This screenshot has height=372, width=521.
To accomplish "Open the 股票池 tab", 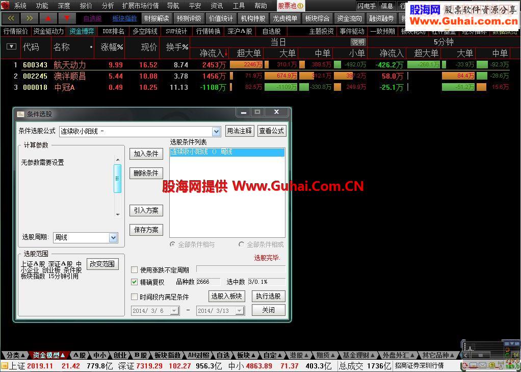I will (x=291, y=6).
